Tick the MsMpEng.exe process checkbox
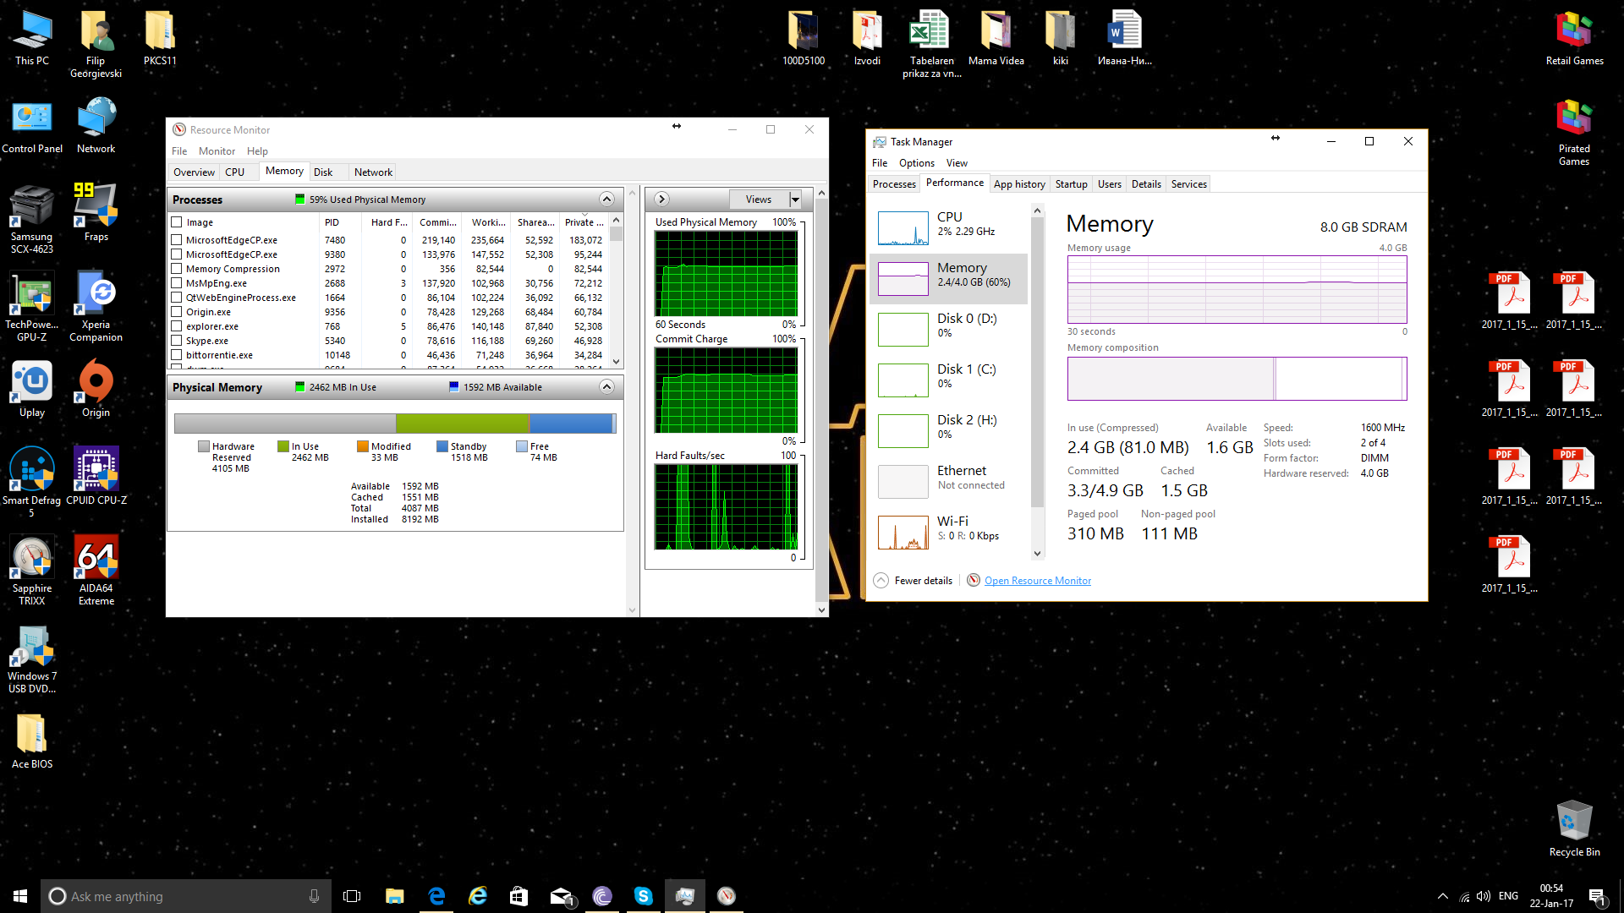Screen dimensions: 1624x913 [x=177, y=283]
